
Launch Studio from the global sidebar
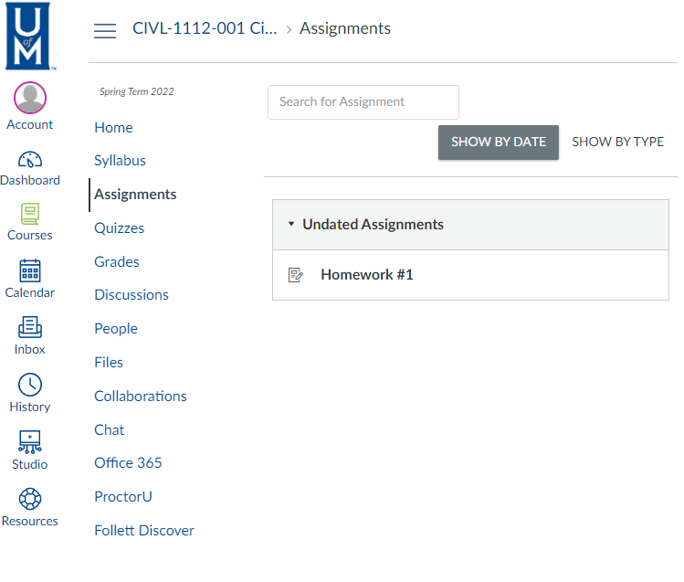(30, 442)
